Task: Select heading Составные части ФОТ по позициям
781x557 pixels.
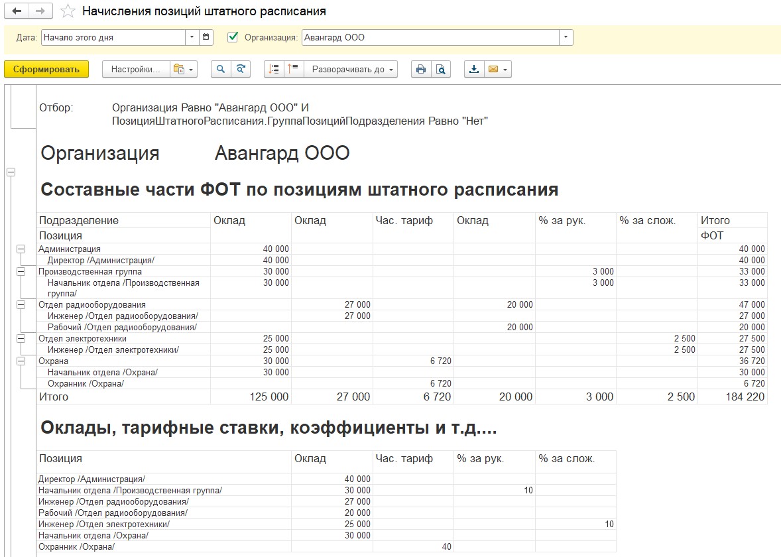Action: click(300, 190)
